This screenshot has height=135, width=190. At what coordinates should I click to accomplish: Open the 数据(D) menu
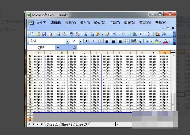(x=129, y=23)
